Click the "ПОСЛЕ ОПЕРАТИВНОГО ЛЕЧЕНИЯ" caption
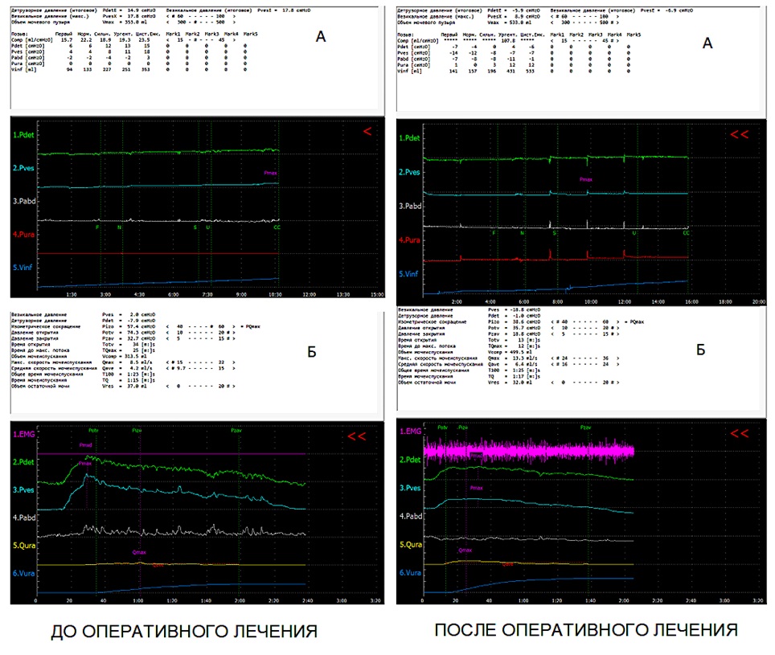This screenshot has width=775, height=655. [x=586, y=629]
